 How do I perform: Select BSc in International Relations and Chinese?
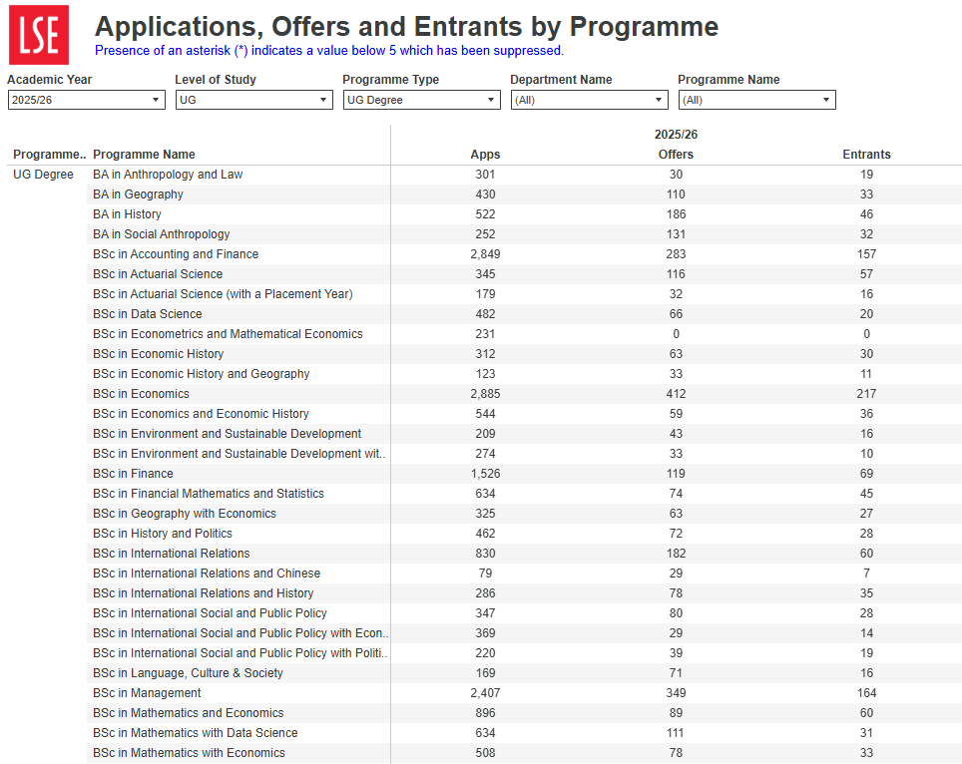207,573
